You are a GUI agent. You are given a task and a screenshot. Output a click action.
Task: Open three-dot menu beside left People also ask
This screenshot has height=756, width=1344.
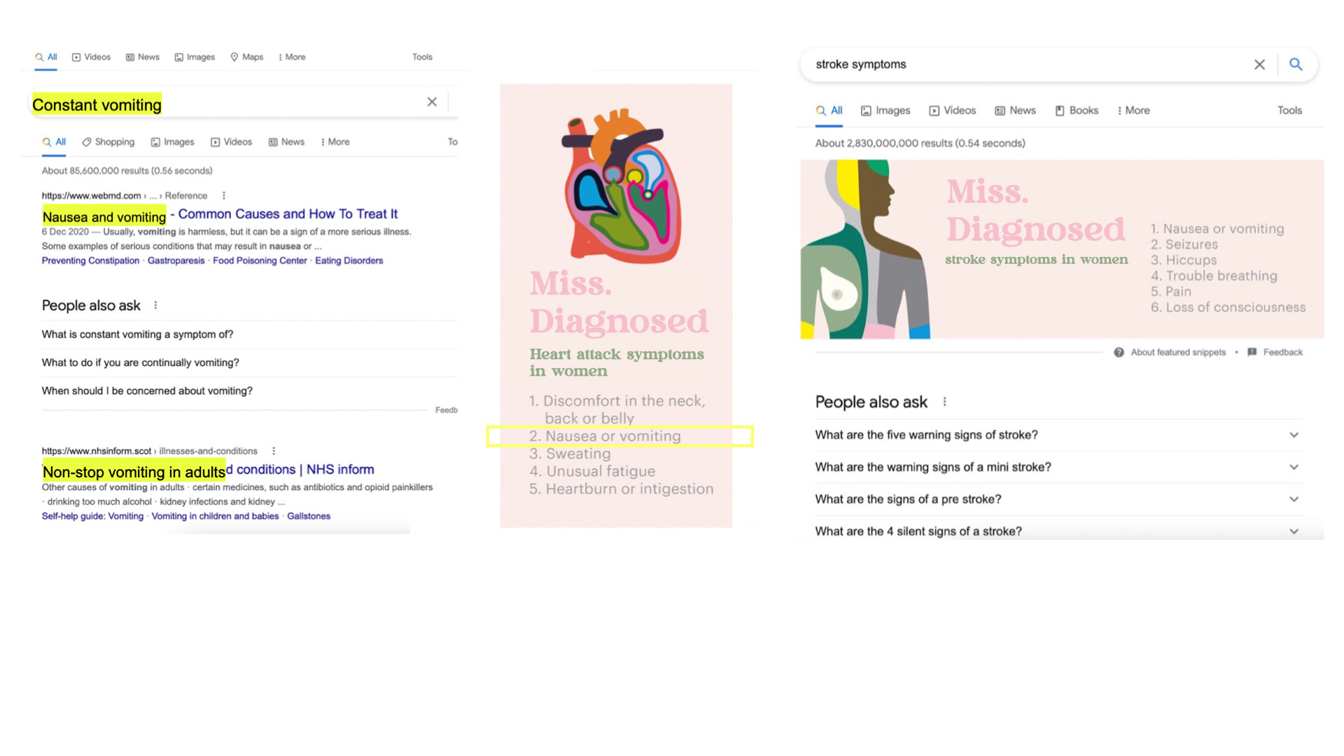(155, 305)
